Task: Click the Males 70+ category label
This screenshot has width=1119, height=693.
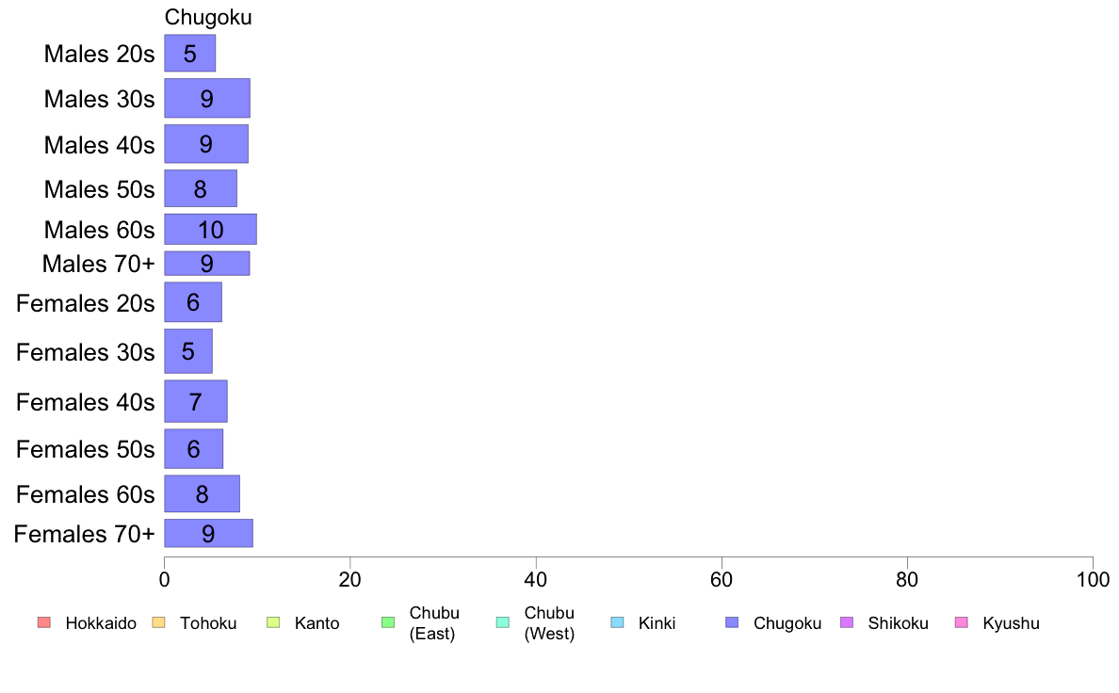Action: (99, 264)
